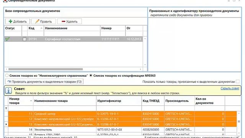Click filter field under Производитель
This screenshot has width=245, height=138.
180,108
